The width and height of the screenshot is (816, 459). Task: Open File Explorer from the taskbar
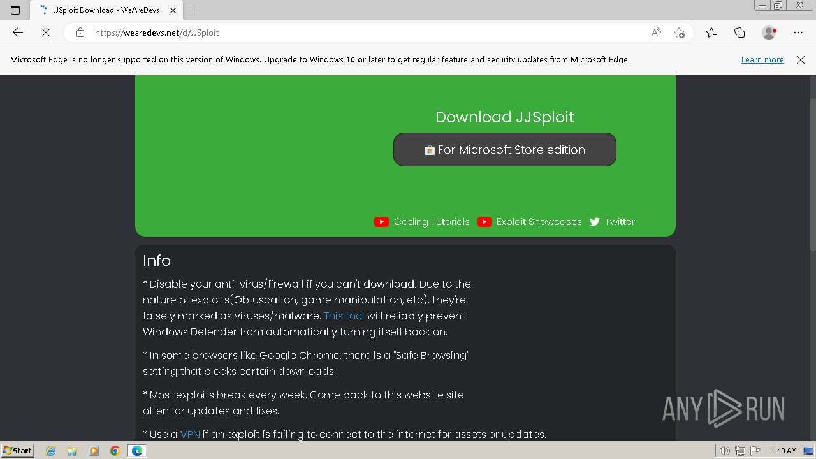[72, 451]
